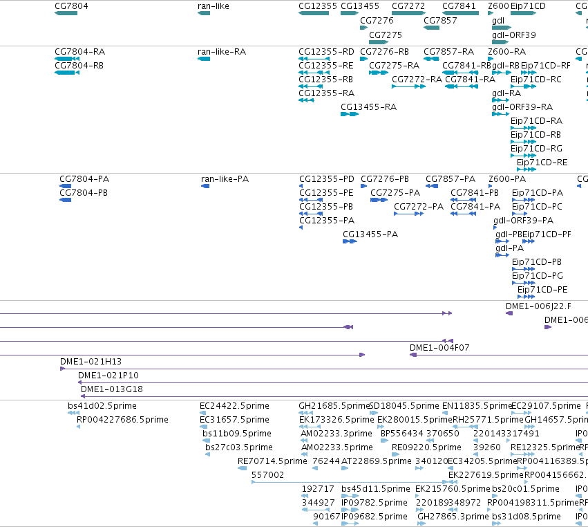This screenshot has height=527, width=588.
Task: Open EST EC24422.5prime
Action: coord(234,406)
